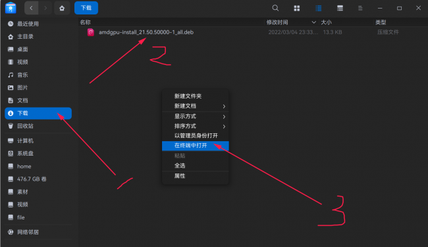Sort by the 修改时间 column header
428x247 pixels.
tap(277, 22)
